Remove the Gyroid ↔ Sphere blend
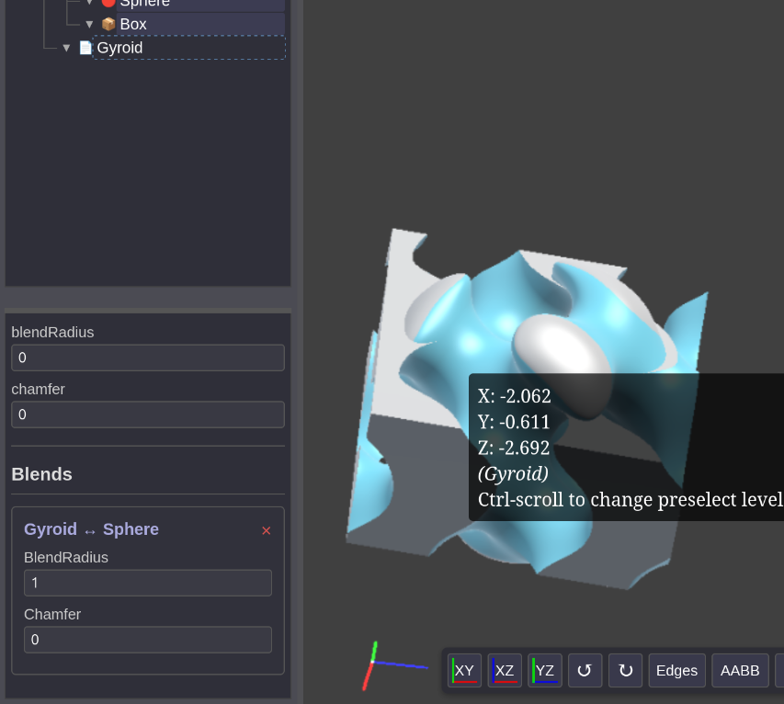The height and width of the screenshot is (704, 784). [267, 530]
